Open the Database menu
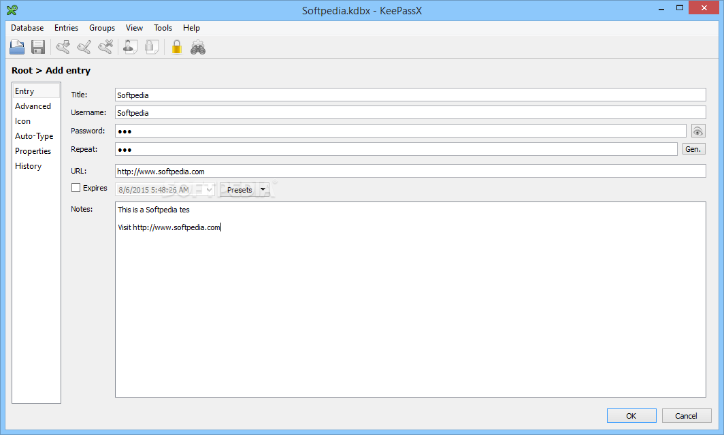724x435 pixels. [27, 28]
